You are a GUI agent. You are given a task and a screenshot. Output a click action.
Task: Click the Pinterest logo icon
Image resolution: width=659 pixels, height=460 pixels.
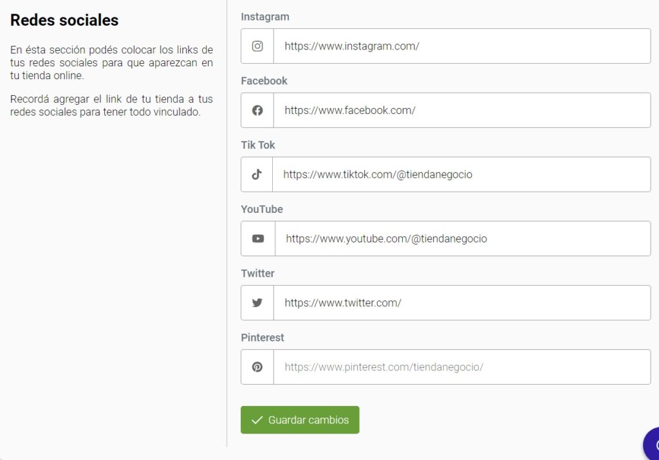[257, 367]
